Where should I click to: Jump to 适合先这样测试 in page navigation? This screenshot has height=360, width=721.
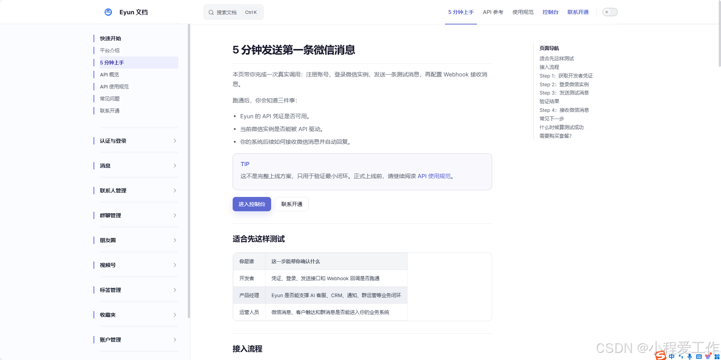pos(557,58)
